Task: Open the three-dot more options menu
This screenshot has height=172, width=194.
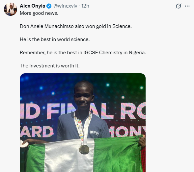Action: (x=187, y=6)
